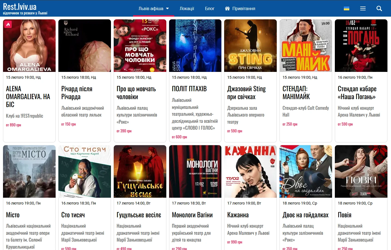Open the Привітання menu link
391x250 pixels.
coord(243,8)
